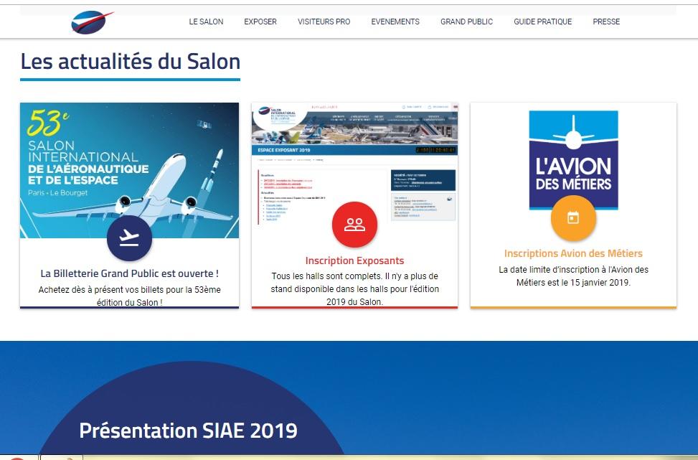The height and width of the screenshot is (460, 698).
Task: Click the SIAE logo in the header
Action: (x=92, y=22)
